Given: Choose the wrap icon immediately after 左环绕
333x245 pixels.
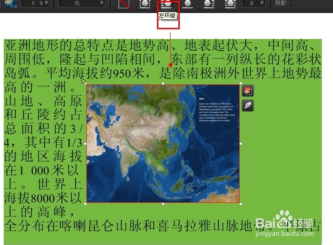Looking at the screenshot, I should (x=188, y=4).
